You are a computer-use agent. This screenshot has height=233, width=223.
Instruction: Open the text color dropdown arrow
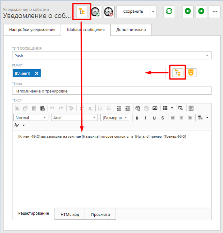click(x=207, y=118)
